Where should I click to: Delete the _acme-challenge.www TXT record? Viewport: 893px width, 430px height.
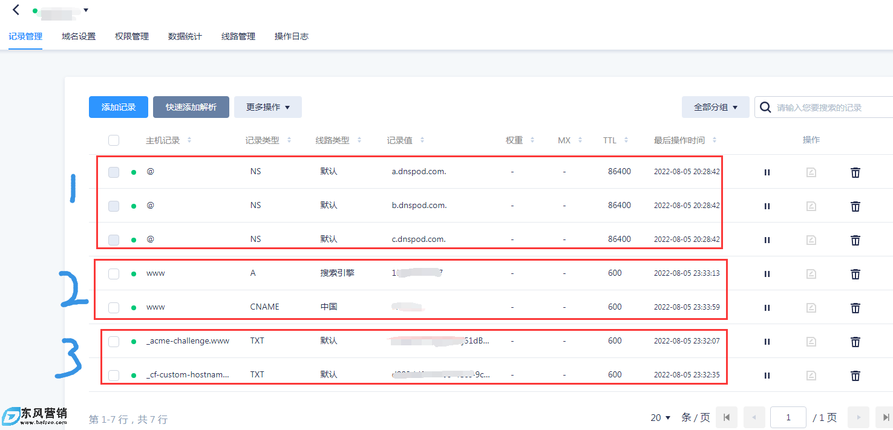point(855,342)
